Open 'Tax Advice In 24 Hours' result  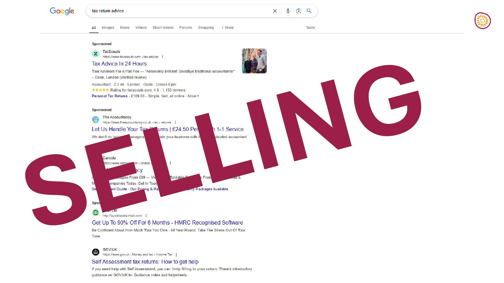[119, 64]
